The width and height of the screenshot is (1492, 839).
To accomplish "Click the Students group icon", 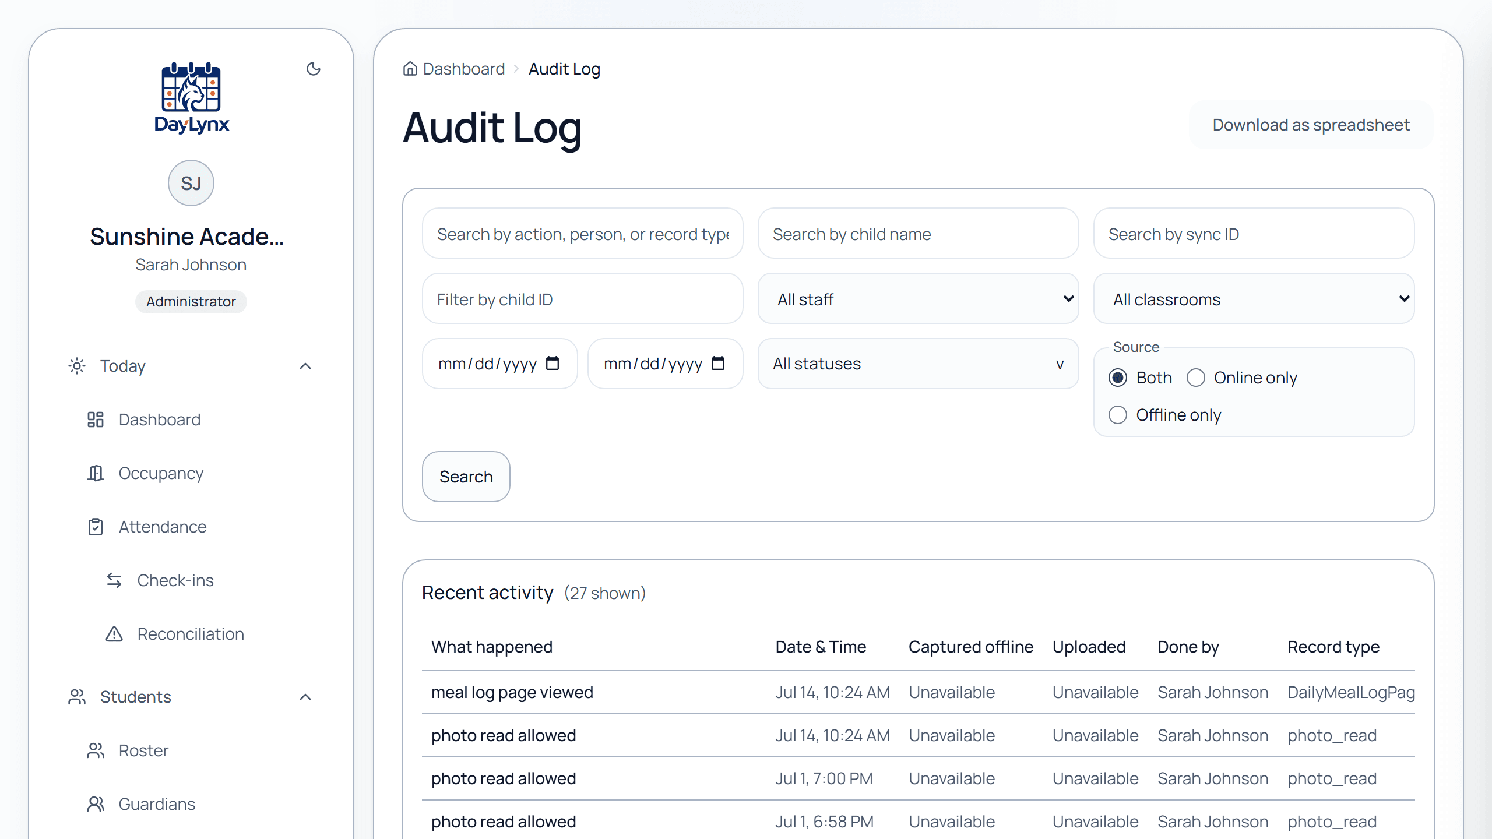I will [77, 697].
